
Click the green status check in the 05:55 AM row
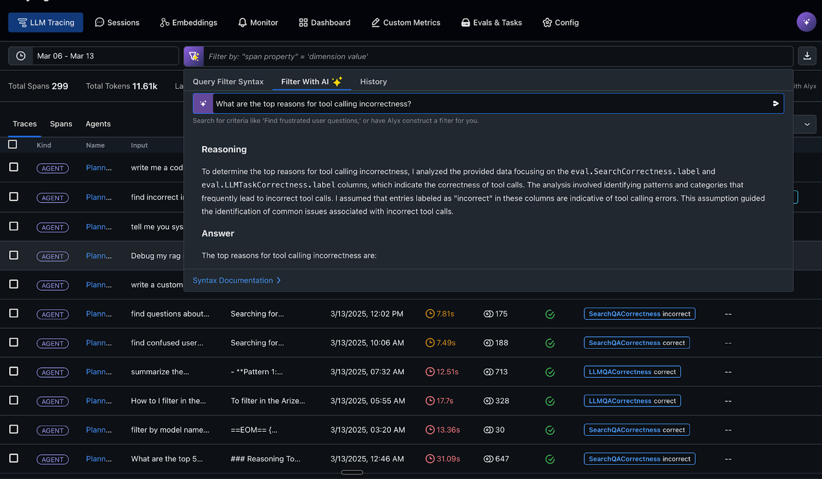550,401
